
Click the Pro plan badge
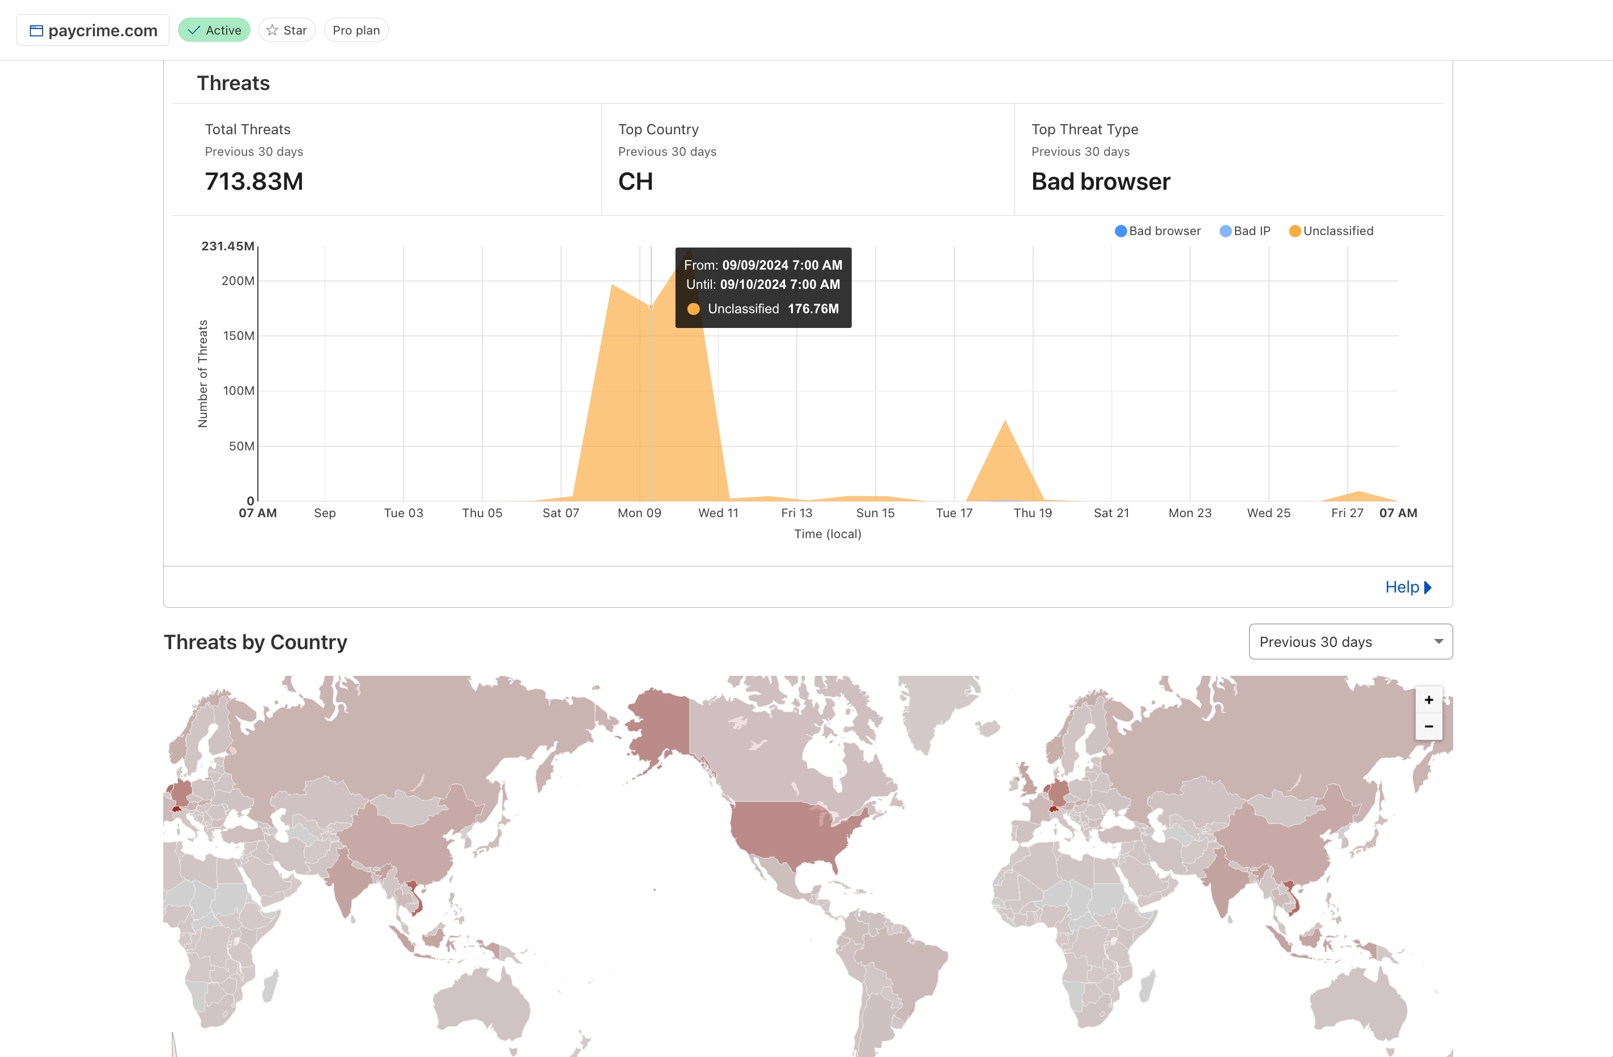point(356,30)
